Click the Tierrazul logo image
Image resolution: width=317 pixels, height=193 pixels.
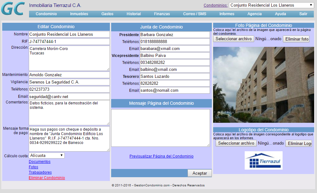click(x=263, y=160)
